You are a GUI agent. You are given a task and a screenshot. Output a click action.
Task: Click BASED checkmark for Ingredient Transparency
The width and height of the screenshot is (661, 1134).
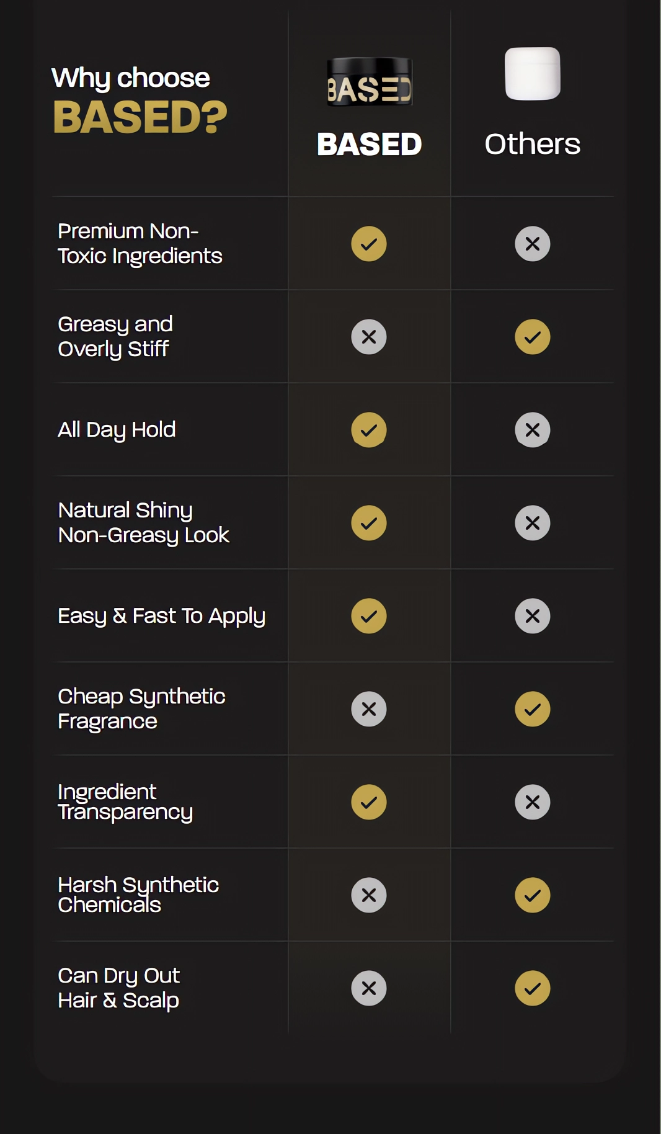pos(369,802)
